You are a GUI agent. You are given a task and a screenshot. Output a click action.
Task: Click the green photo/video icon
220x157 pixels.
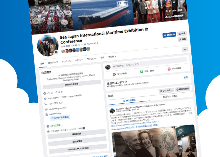142,72
